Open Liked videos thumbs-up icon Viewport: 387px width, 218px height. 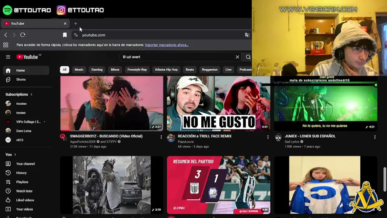coord(8,200)
